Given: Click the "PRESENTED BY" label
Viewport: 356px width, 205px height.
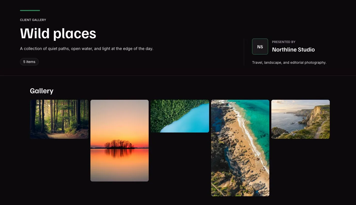Looking at the screenshot, I should click(x=284, y=42).
